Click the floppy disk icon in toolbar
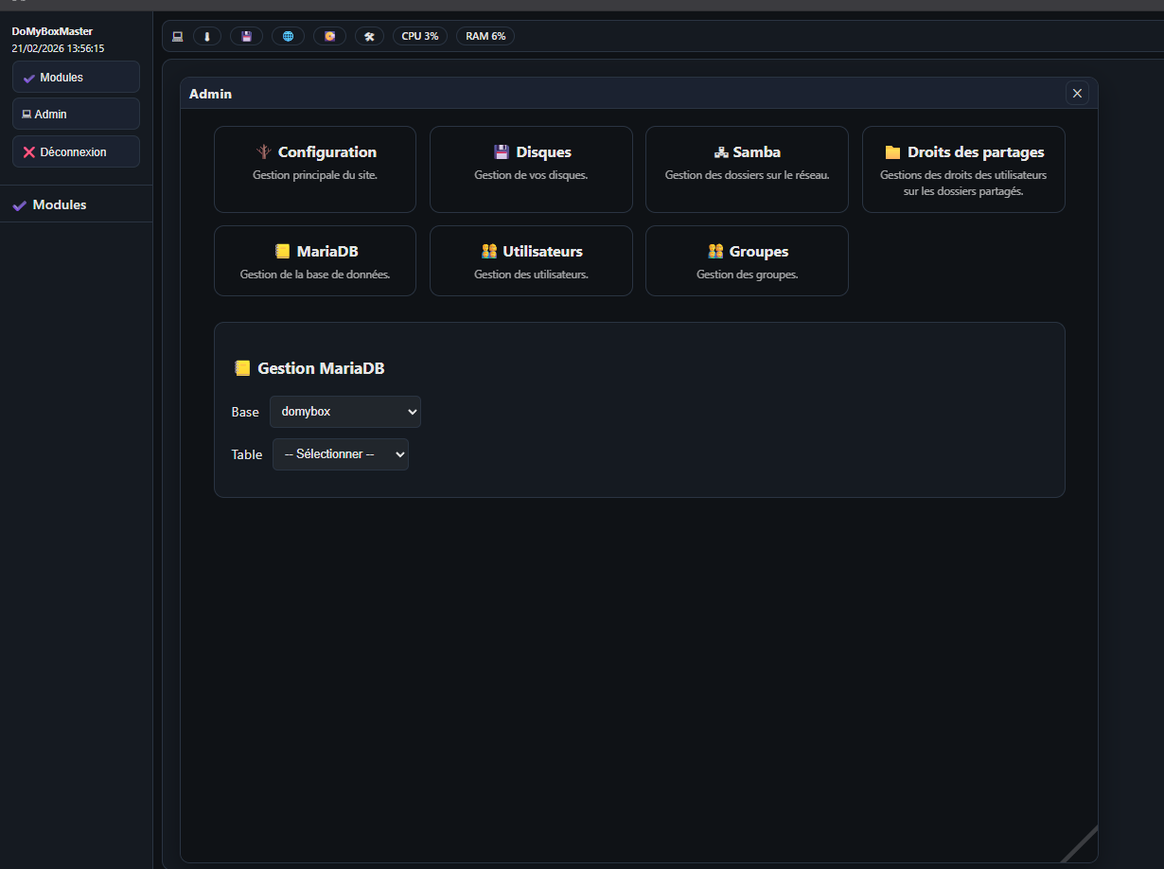Image resolution: width=1164 pixels, height=869 pixels. (246, 36)
